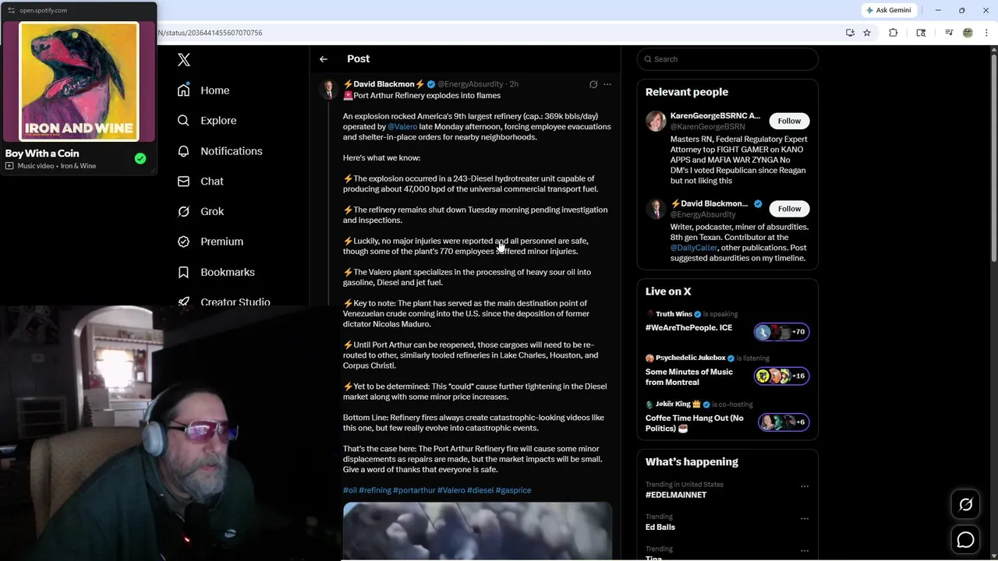Open KarenGeorgeBSRNC's profile avatar
The width and height of the screenshot is (998, 561).
pyautogui.click(x=656, y=121)
